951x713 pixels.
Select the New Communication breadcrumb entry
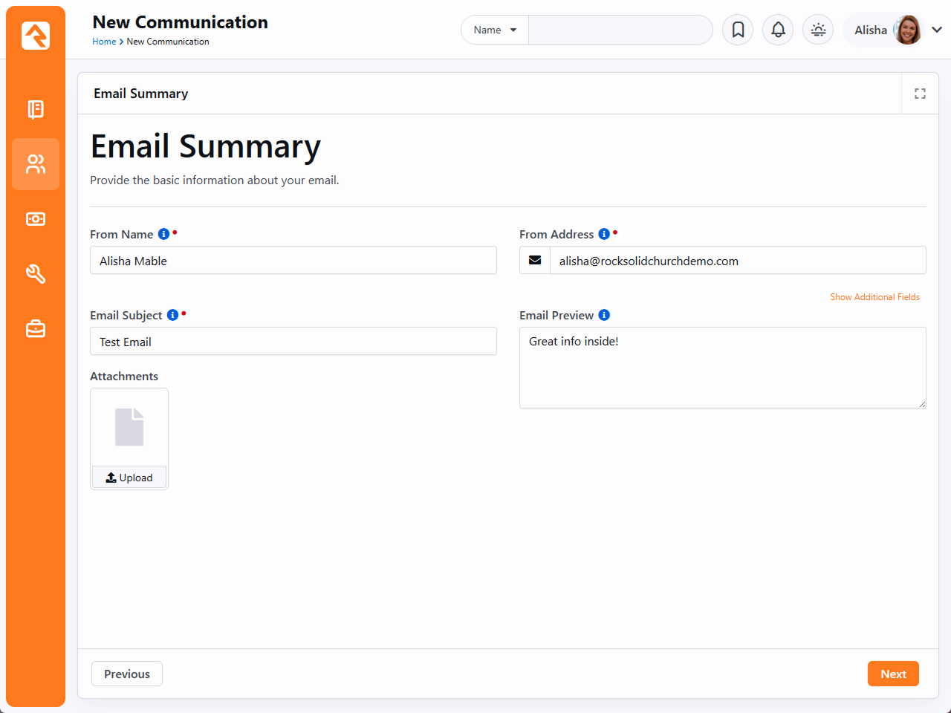tap(168, 42)
